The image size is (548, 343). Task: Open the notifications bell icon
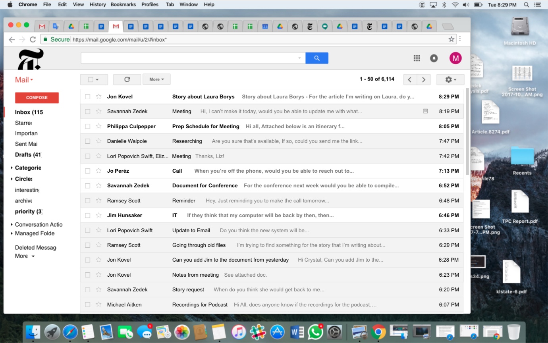pyautogui.click(x=434, y=58)
